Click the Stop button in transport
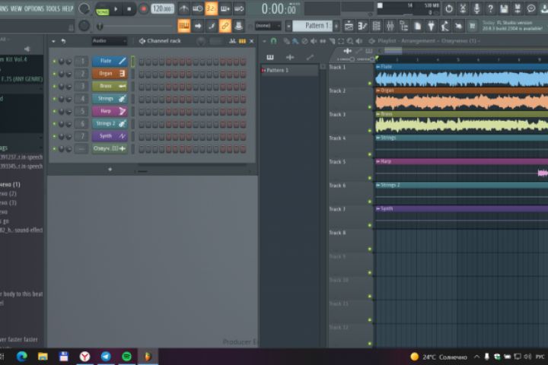Screen dimensions: 548x365 click(129, 9)
